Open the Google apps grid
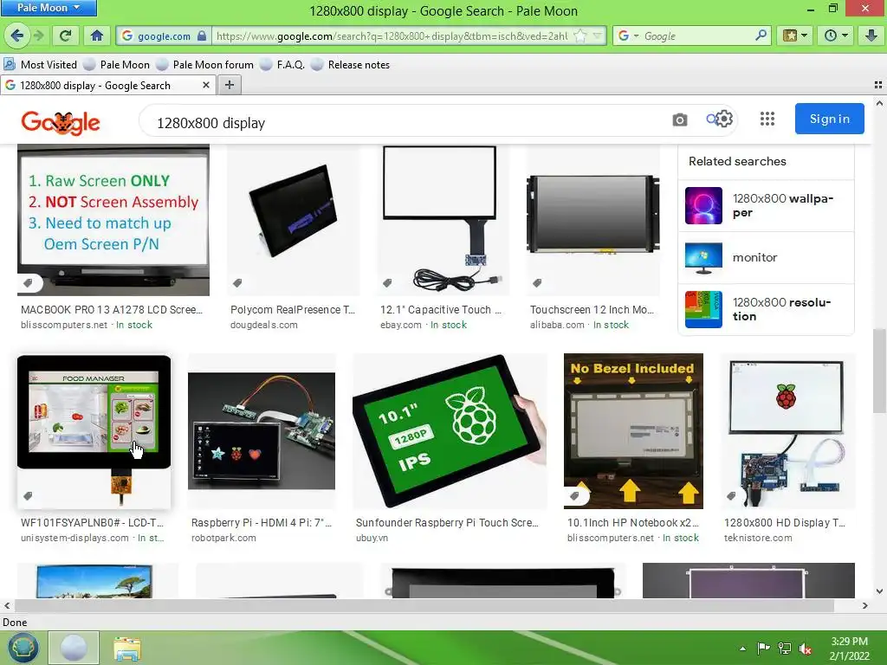The height and width of the screenshot is (665, 887). pyautogui.click(x=767, y=119)
